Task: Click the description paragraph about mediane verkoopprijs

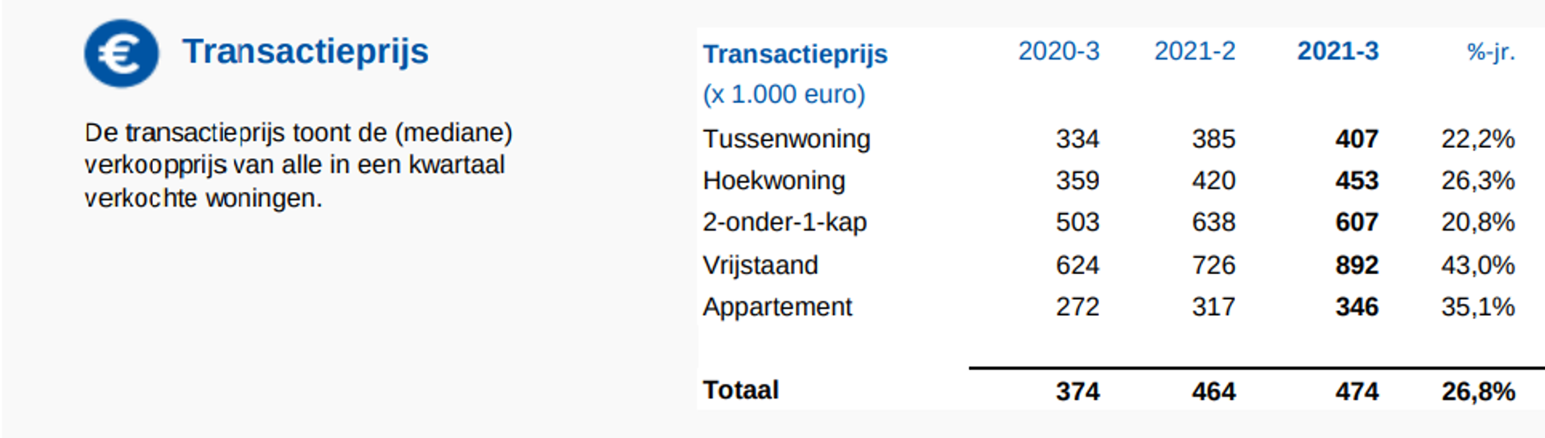Action: (x=298, y=165)
